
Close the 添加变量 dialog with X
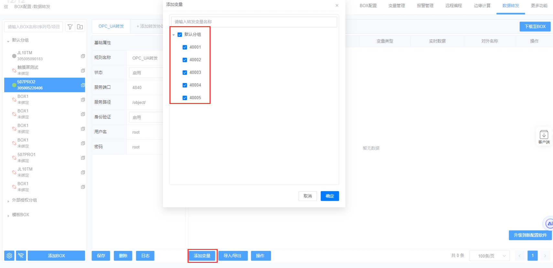click(337, 5)
